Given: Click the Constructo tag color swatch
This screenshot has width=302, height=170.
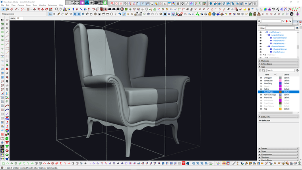Looking at the screenshot, I should [x=280, y=81].
